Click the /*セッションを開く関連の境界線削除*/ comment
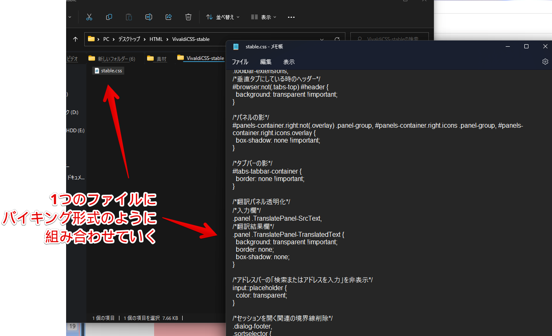The width and height of the screenshot is (552, 336). 283,318
